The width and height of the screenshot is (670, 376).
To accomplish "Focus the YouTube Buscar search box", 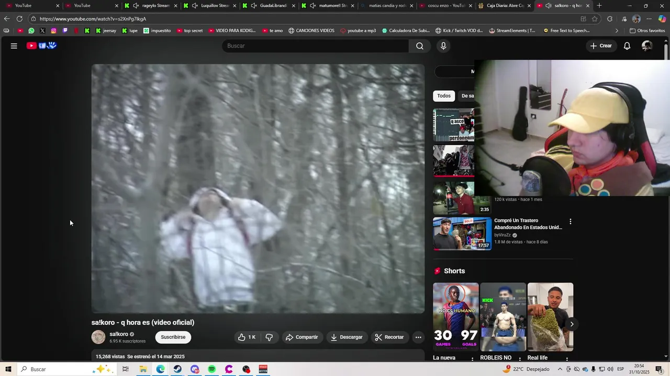I will pos(315,46).
